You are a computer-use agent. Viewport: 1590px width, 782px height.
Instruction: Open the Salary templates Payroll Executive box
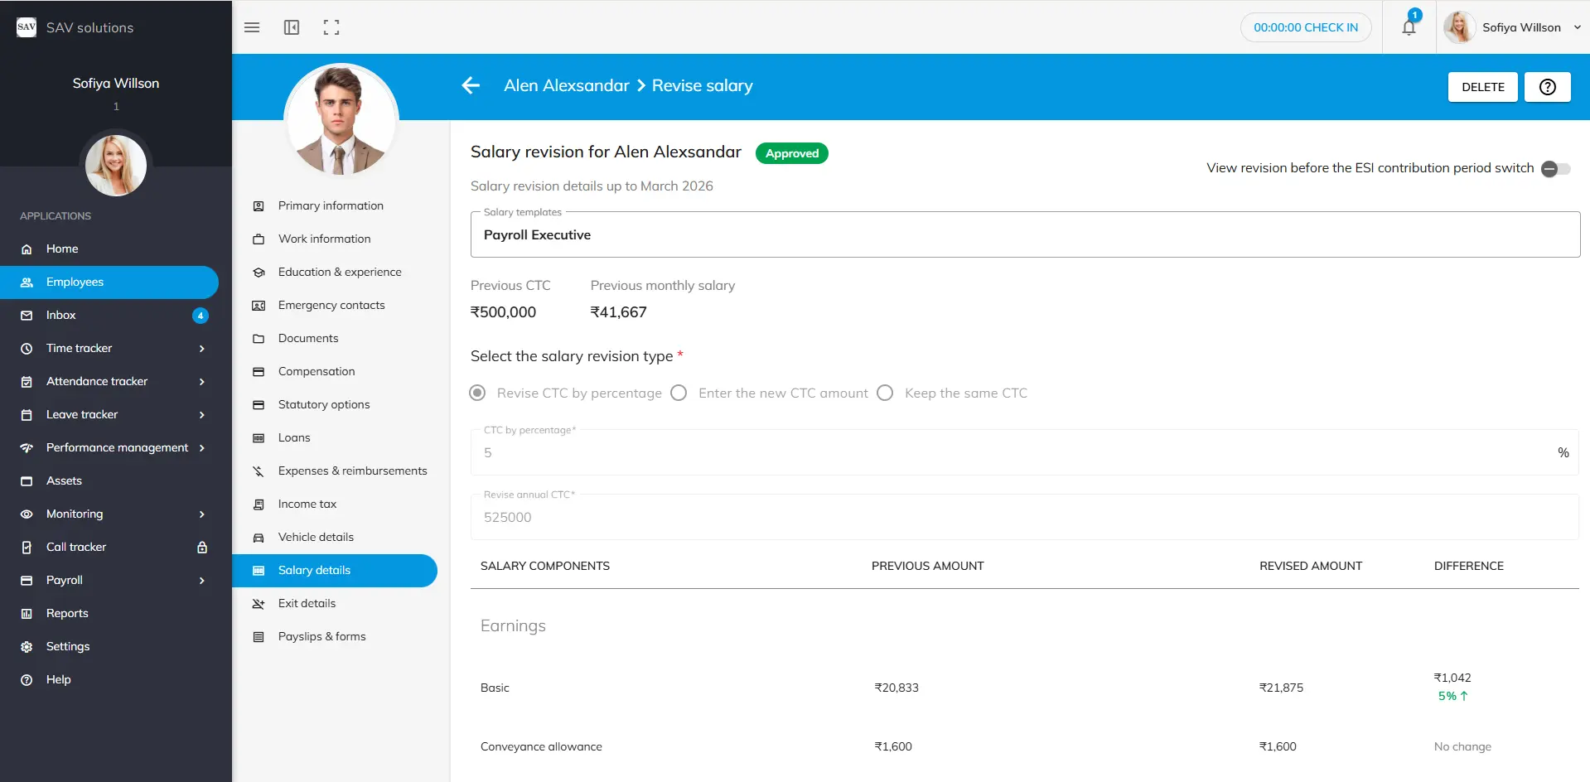click(x=1025, y=235)
